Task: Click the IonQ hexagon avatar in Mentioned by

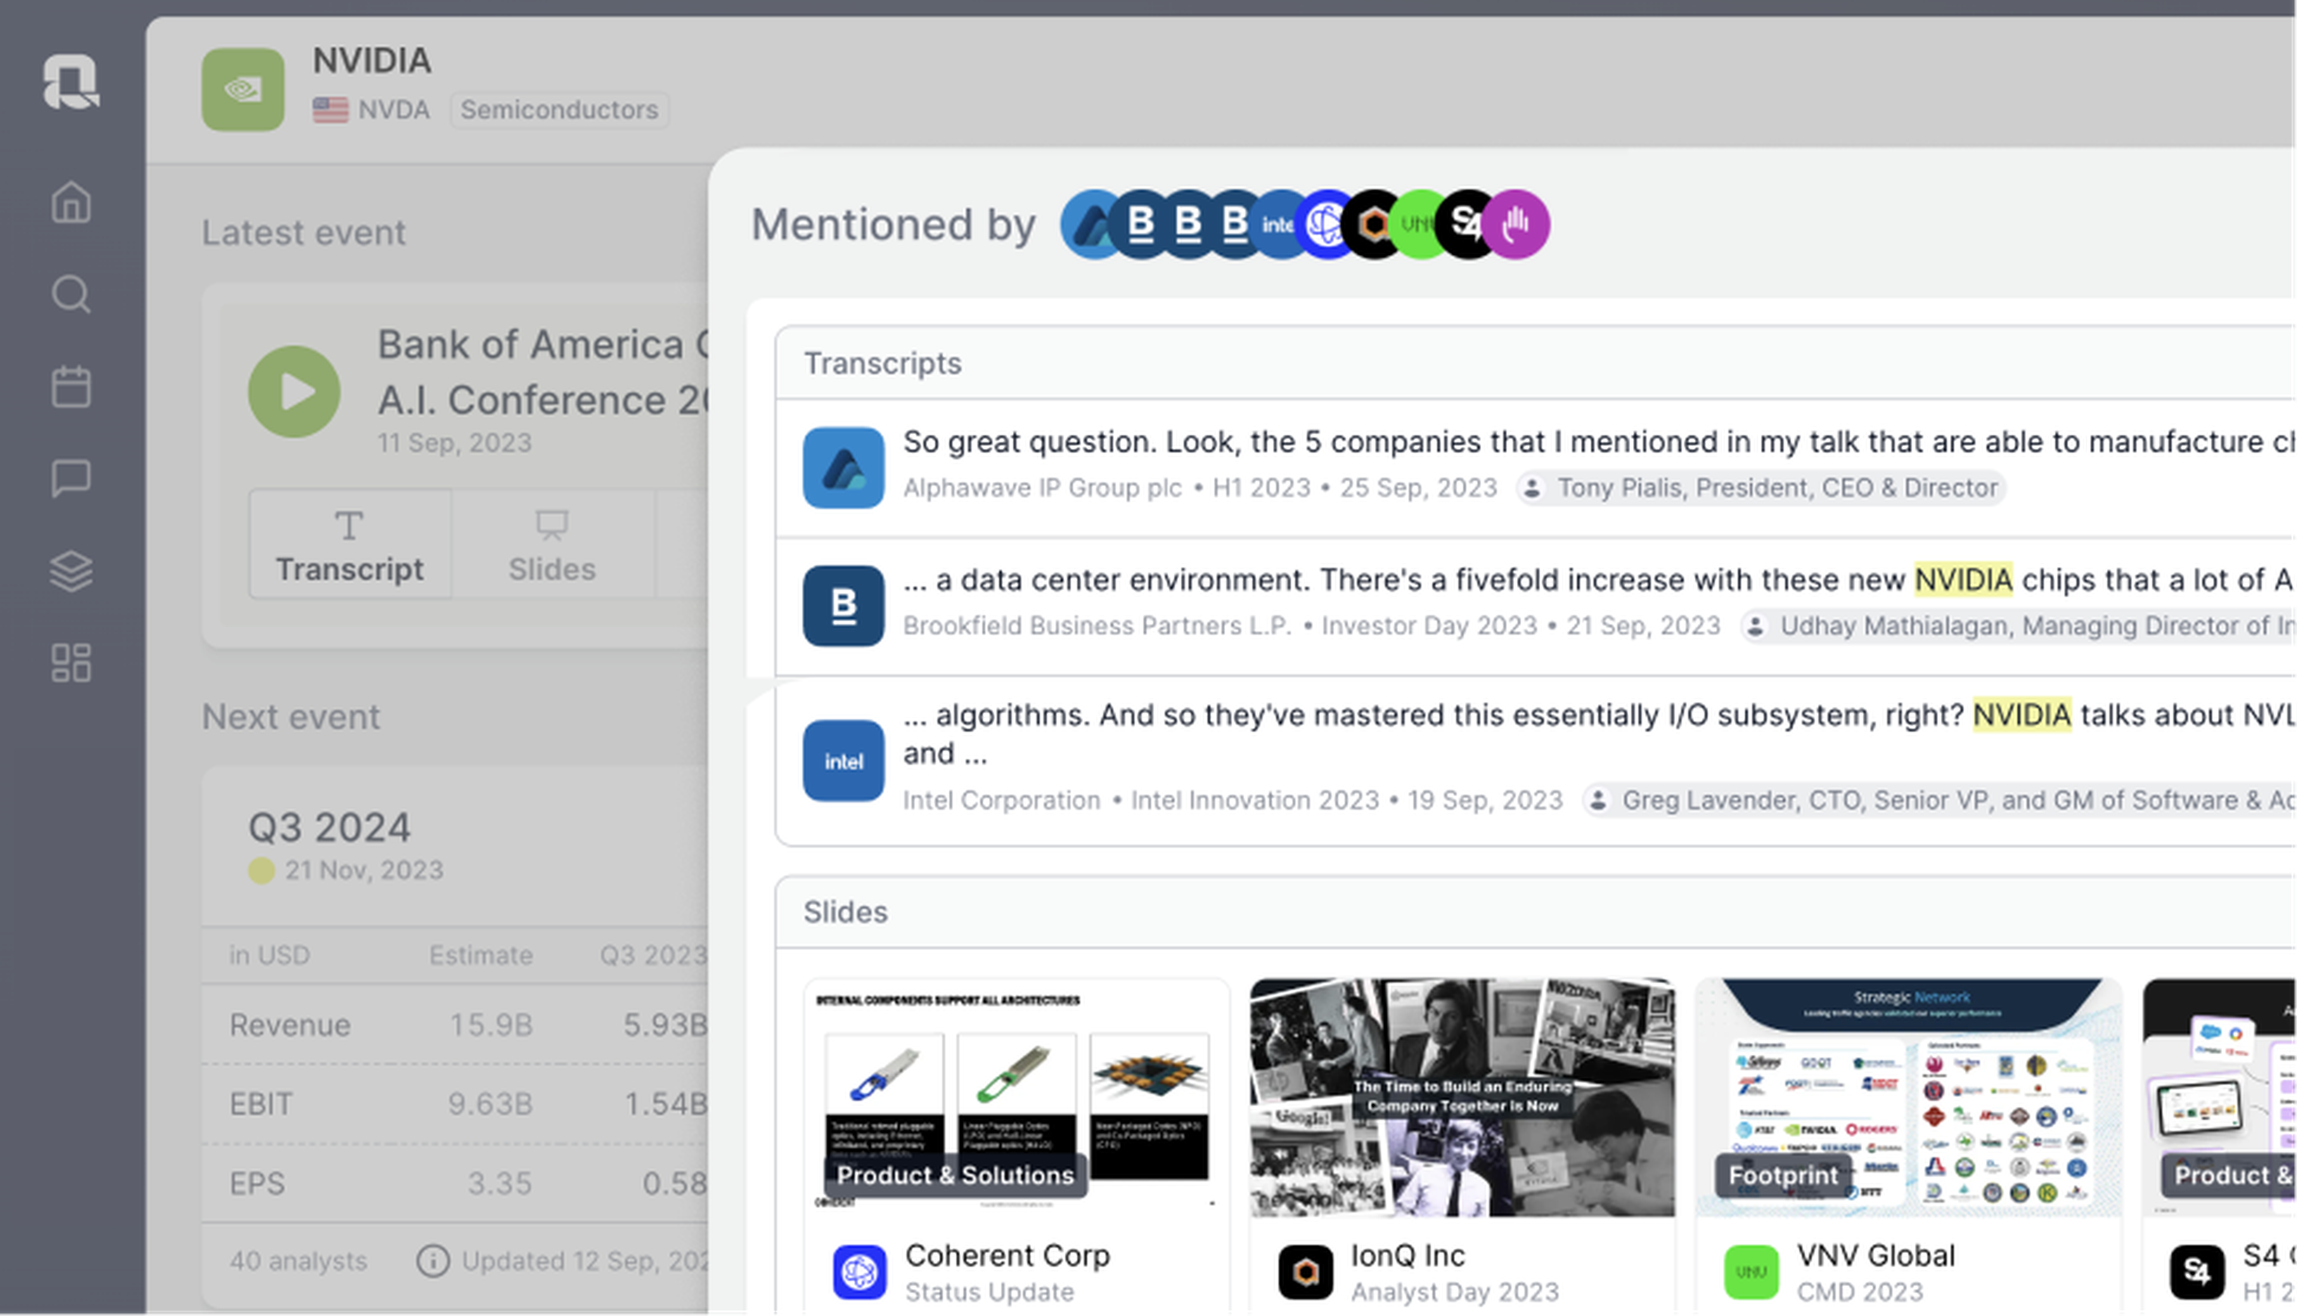Action: click(x=1373, y=224)
